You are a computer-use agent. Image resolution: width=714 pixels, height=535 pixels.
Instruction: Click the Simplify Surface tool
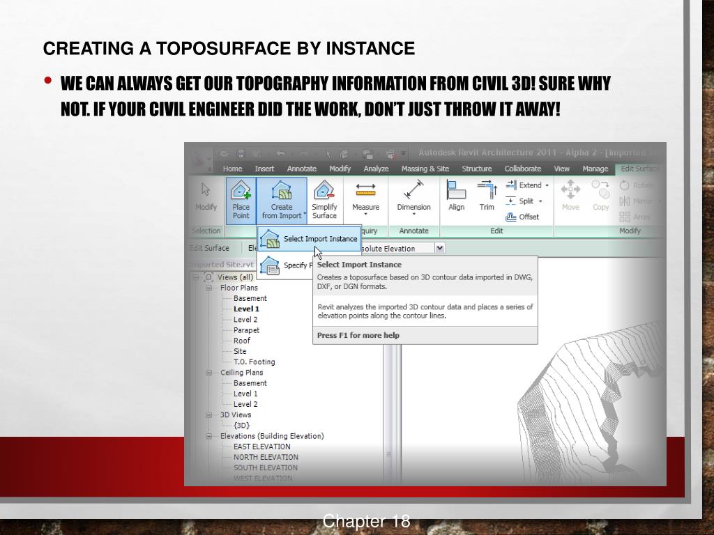(324, 200)
